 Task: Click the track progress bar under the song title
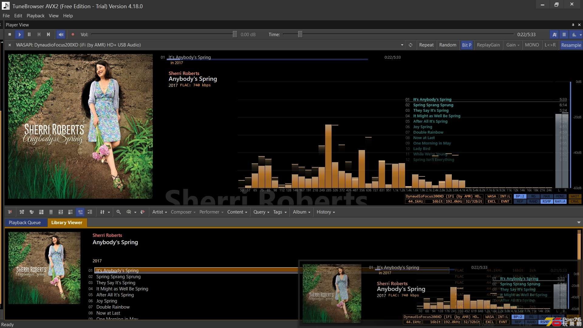point(268,60)
